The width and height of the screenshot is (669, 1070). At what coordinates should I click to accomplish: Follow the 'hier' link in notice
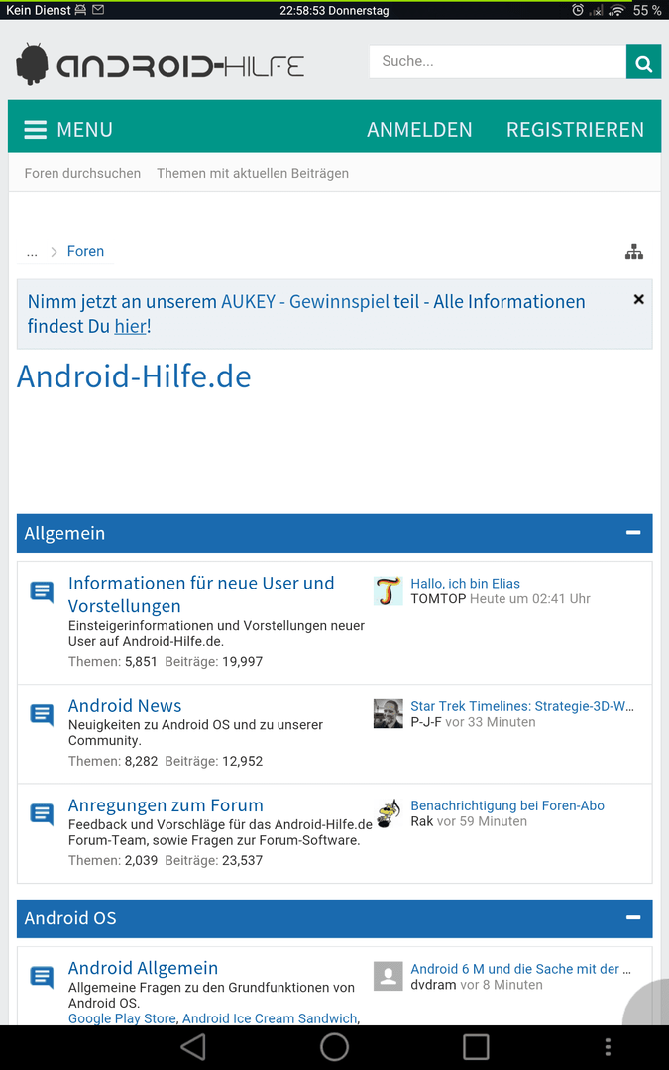click(x=131, y=326)
